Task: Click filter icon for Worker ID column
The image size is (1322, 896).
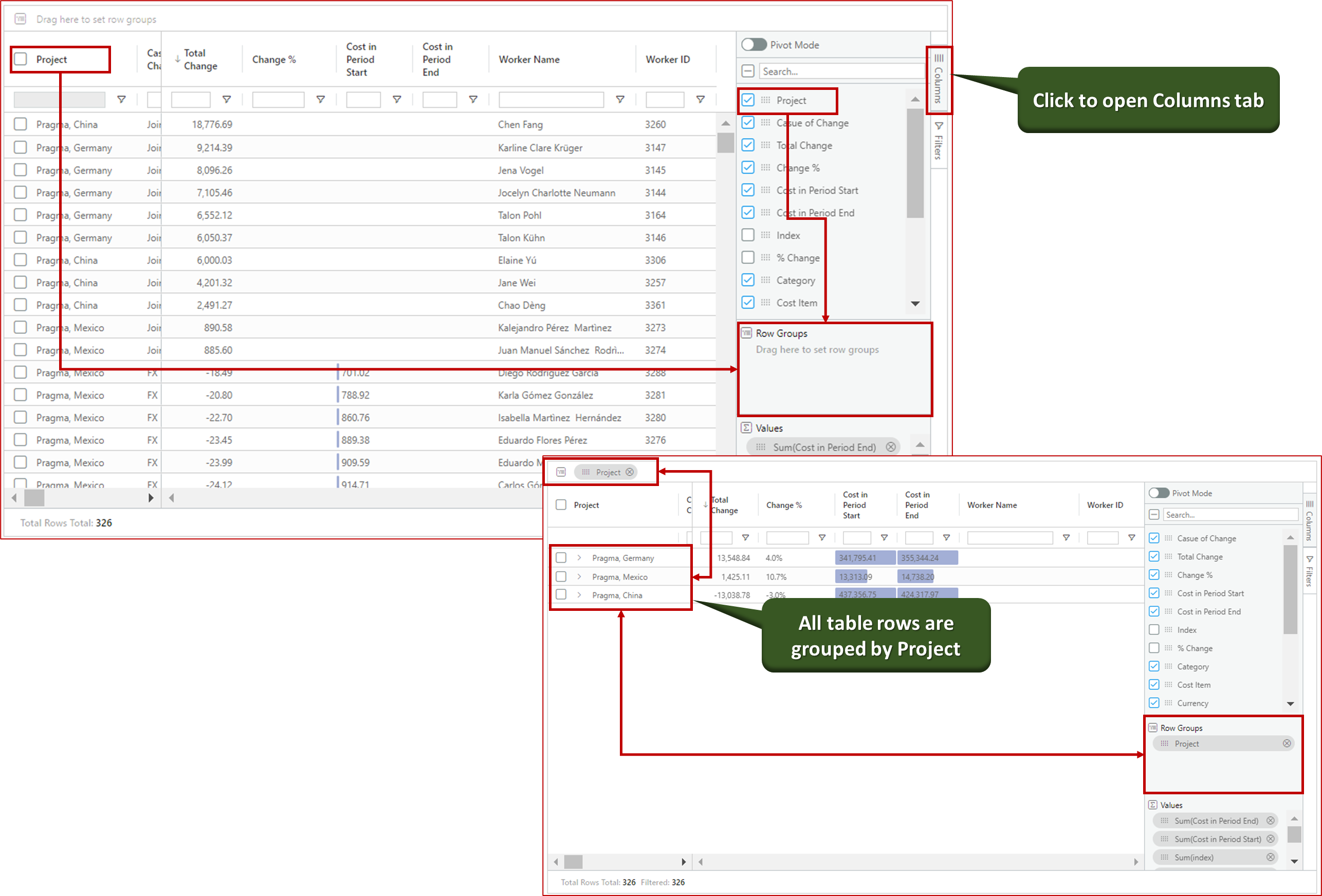Action: (700, 100)
